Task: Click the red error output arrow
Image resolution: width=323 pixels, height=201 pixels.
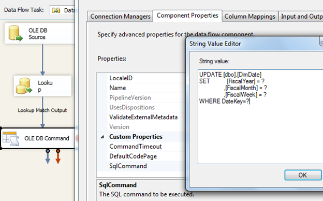Action: (x=58, y=156)
